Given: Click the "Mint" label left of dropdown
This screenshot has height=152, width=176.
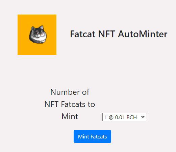Looking at the screenshot, I should point(70,116).
